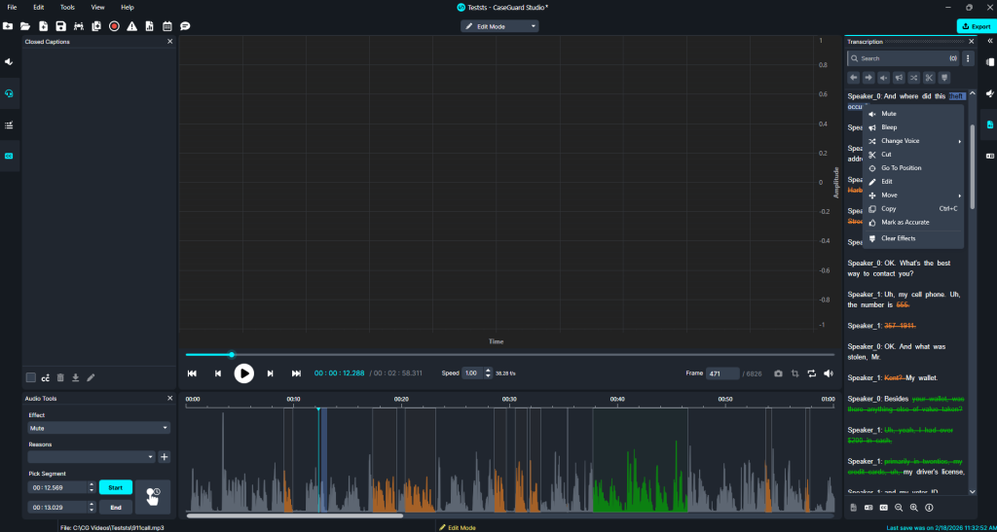Click the CC icon in Closed Captions panel

(46, 377)
